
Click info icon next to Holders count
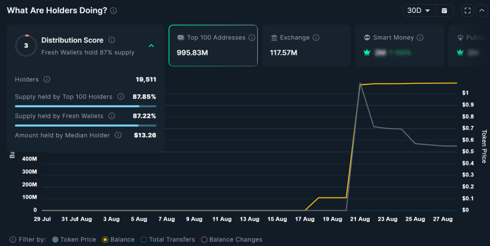47,80
